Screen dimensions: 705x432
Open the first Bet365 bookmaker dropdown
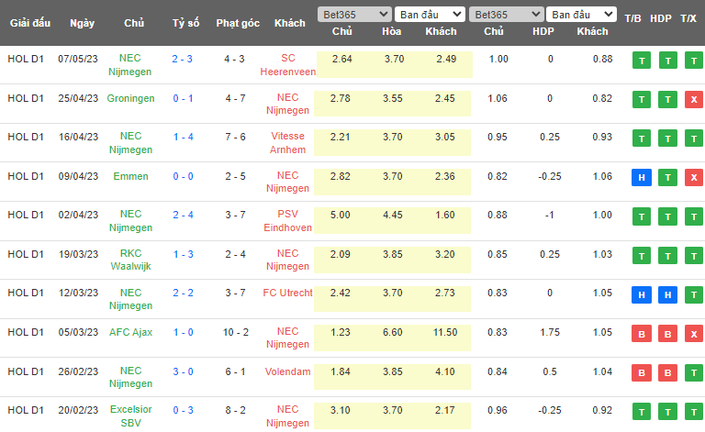353,15
